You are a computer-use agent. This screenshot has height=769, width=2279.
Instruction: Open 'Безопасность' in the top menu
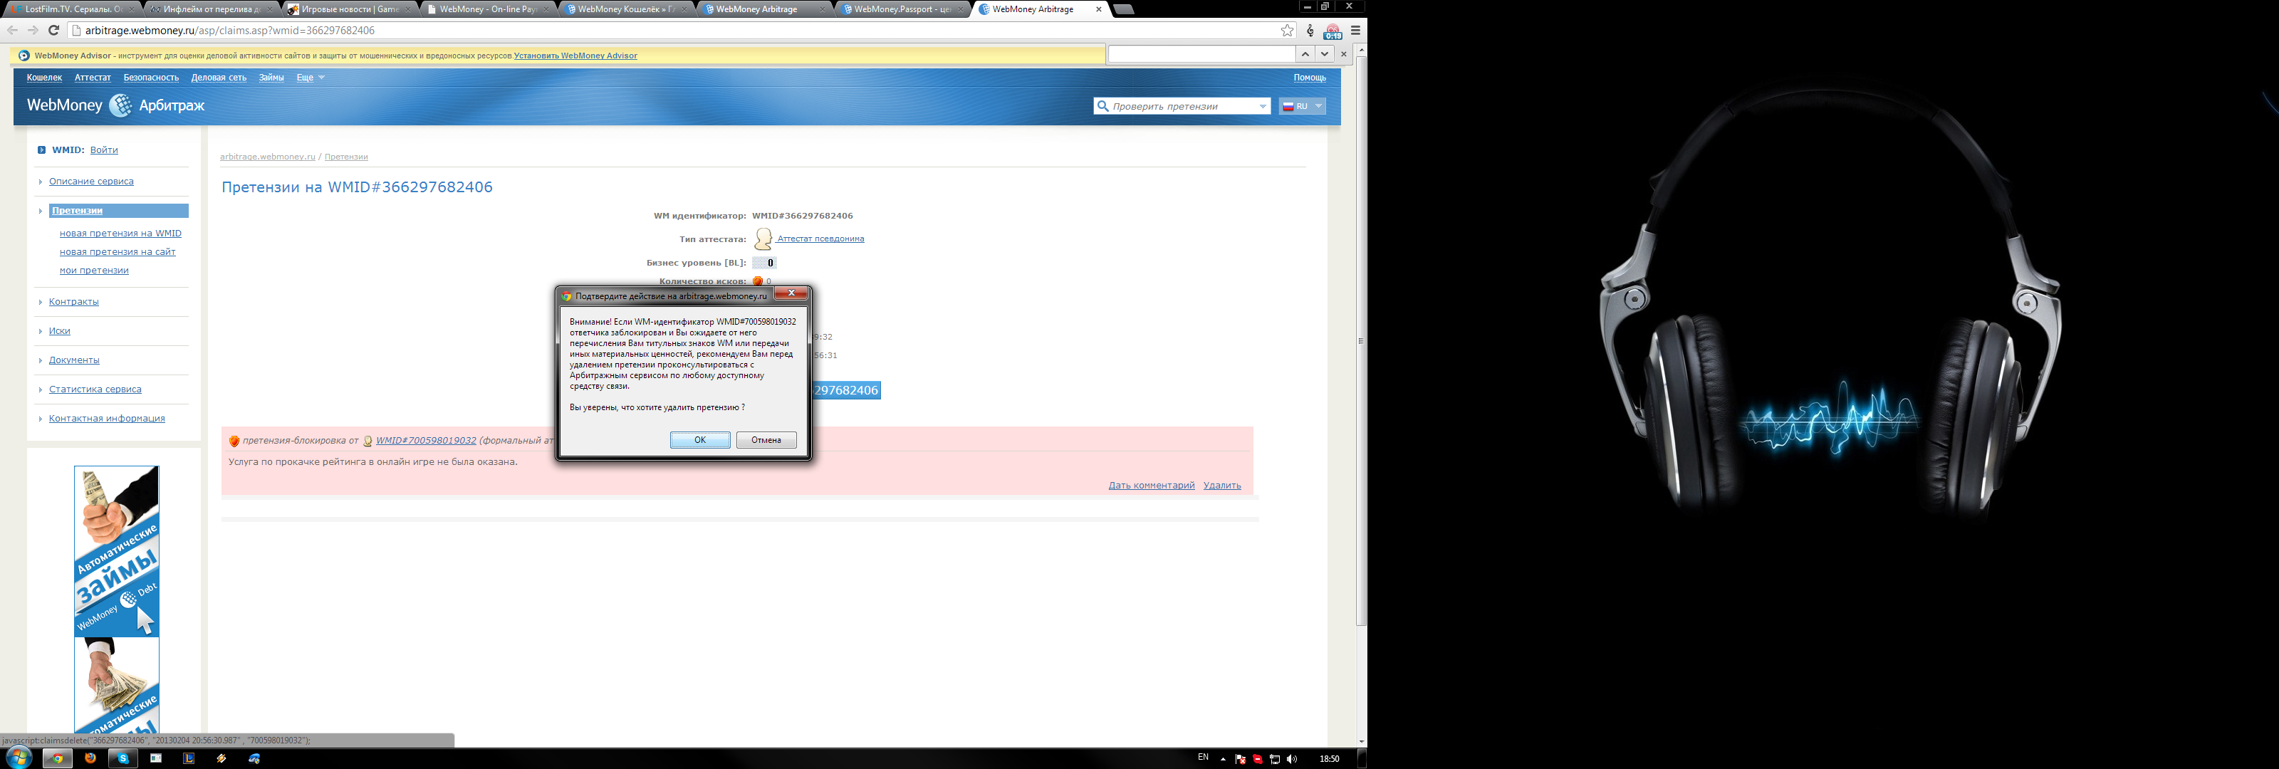(151, 78)
